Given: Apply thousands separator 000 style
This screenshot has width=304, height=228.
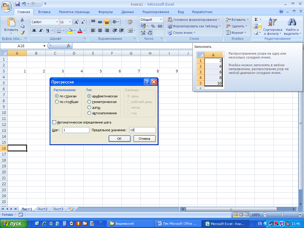Looking at the screenshot, I should point(160,26).
